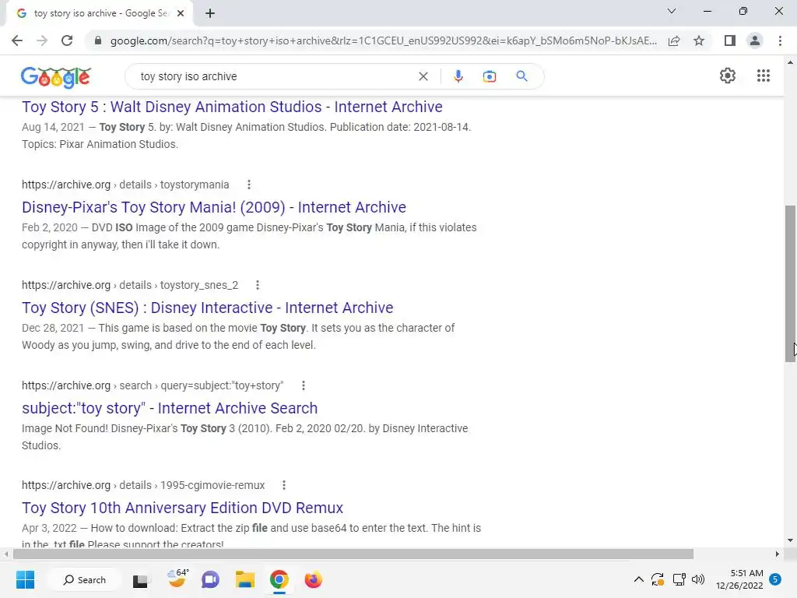This screenshot has width=797, height=598.
Task: Open Disney-Pixar's Toy Story Mania result
Action: click(x=214, y=207)
